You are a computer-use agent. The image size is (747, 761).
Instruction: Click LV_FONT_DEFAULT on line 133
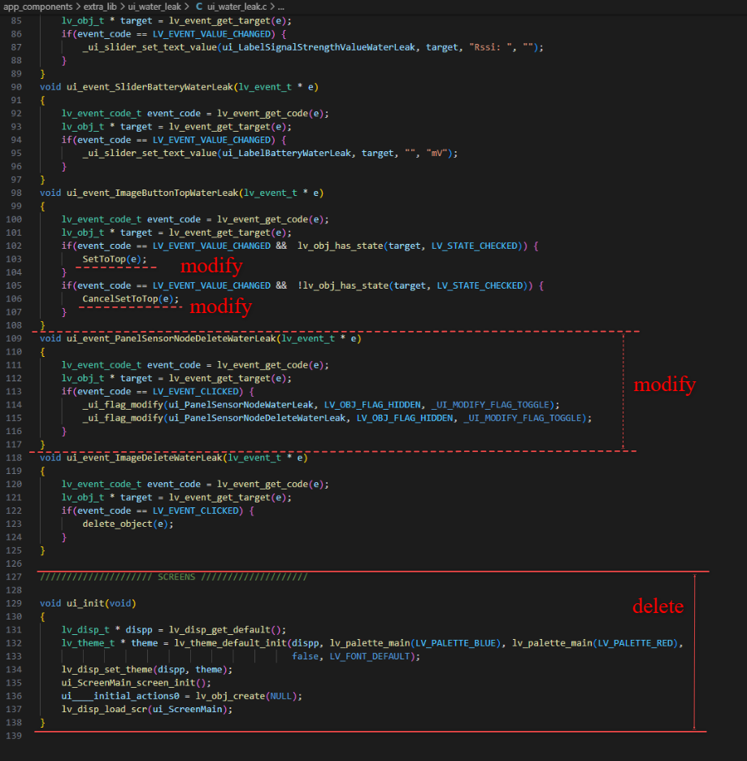coord(370,656)
